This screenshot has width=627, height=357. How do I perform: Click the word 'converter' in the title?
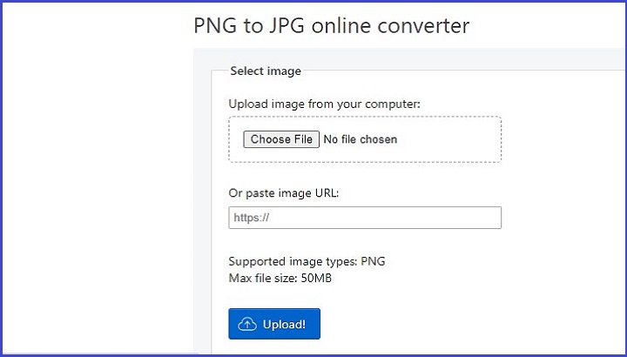(x=426, y=25)
